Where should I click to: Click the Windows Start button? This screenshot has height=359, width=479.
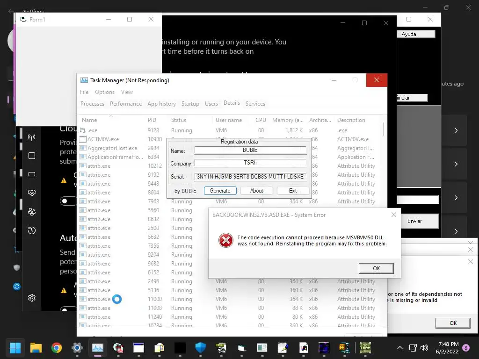[15, 348]
